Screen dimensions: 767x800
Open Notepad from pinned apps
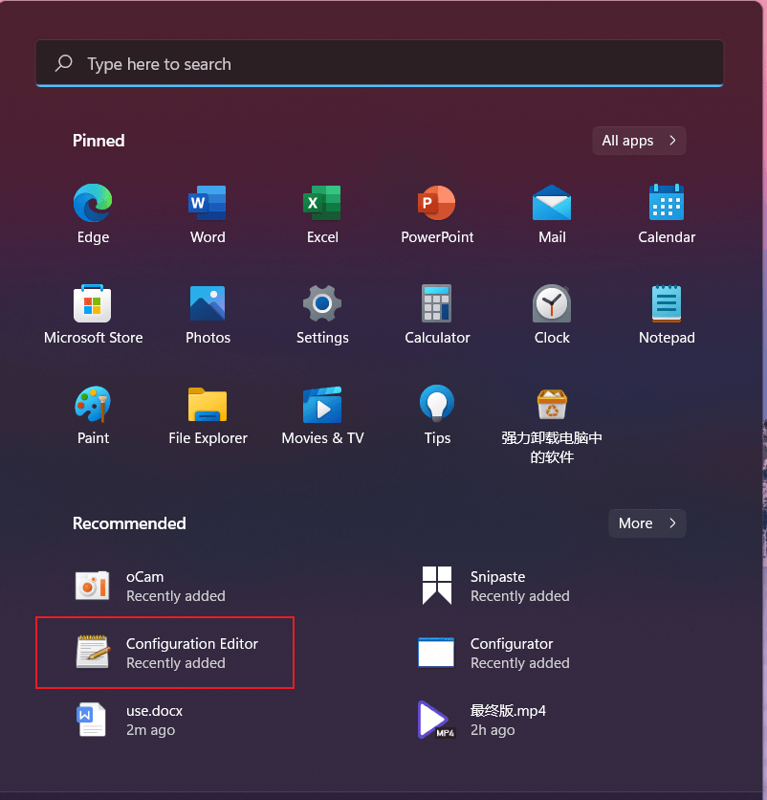667,304
